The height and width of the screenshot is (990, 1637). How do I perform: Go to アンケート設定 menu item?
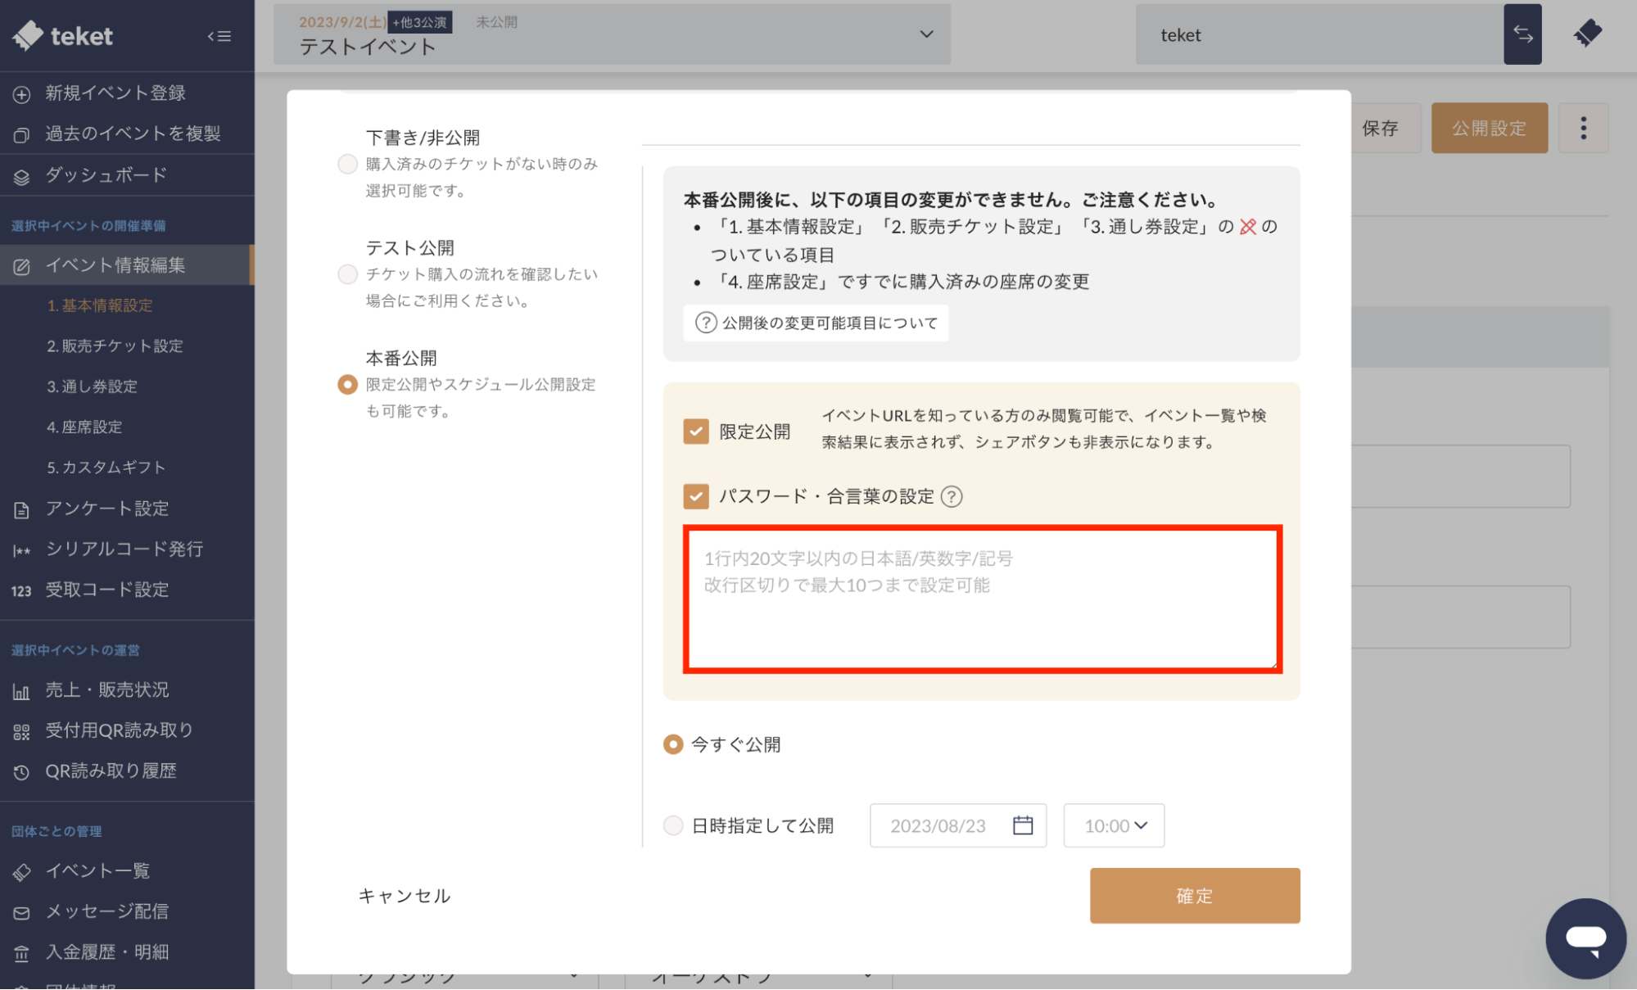click(106, 509)
